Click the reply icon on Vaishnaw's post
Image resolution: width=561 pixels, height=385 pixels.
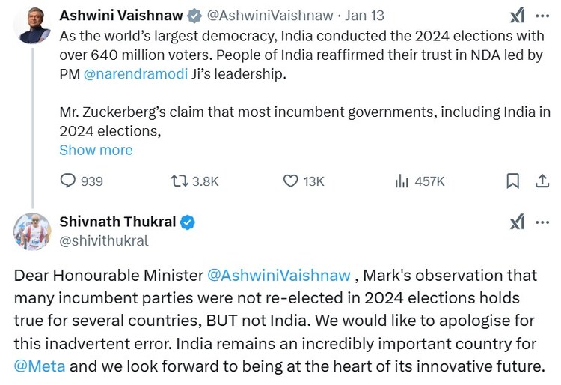point(69,181)
